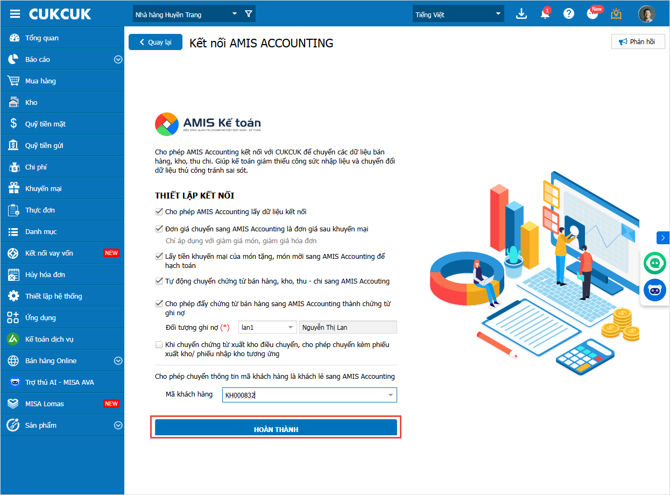Open the green chat bubble widget
The image size is (670, 495).
655,263
